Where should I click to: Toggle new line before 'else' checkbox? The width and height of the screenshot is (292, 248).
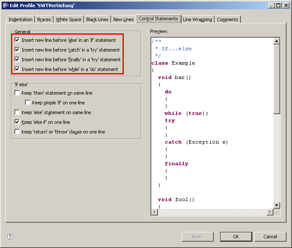(17, 40)
